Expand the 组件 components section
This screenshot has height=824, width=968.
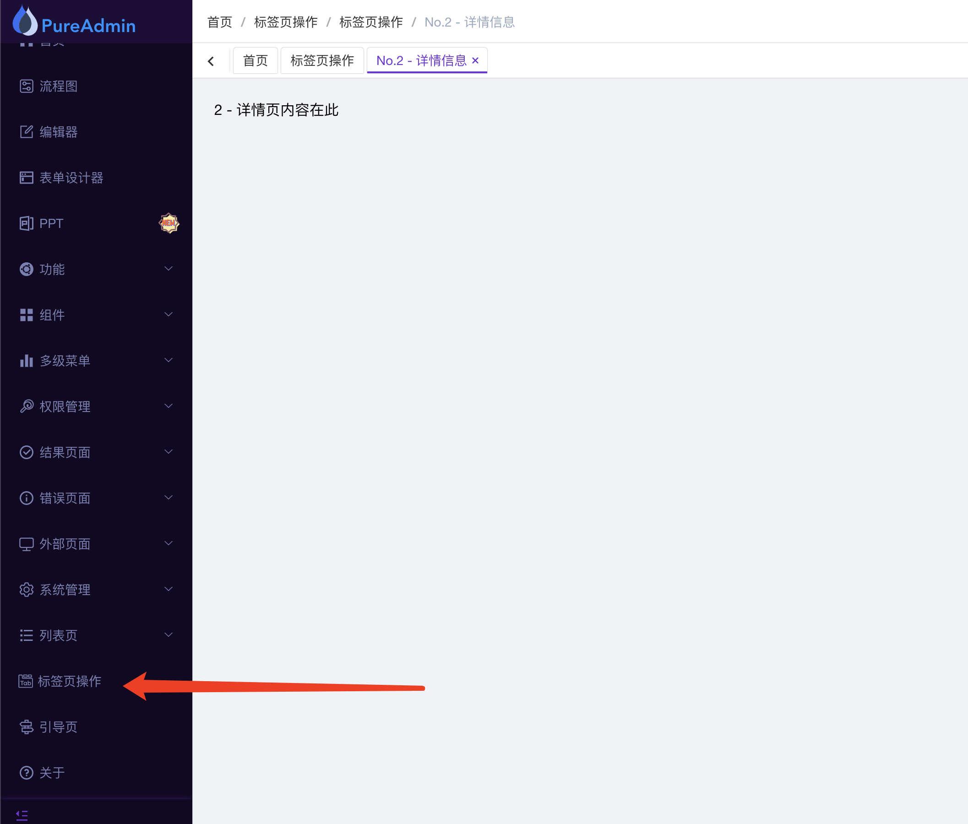click(x=51, y=315)
